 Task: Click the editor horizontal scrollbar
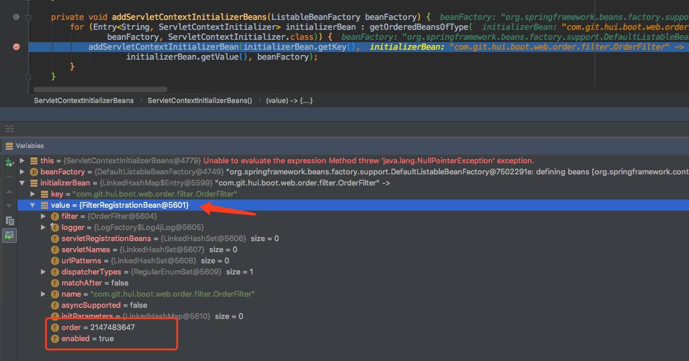[100, 90]
